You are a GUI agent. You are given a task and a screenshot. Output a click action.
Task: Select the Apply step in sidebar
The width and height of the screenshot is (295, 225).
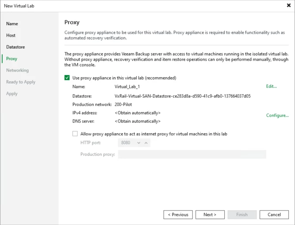click(12, 94)
